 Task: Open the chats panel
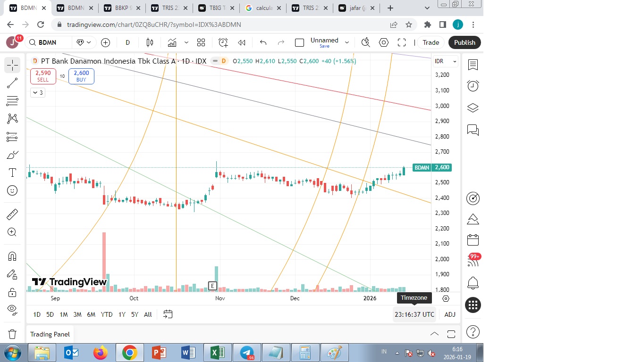click(x=473, y=130)
